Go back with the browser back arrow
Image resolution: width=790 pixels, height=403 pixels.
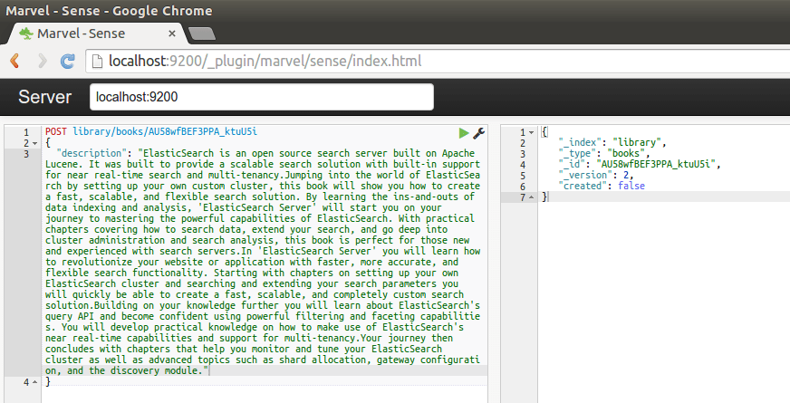point(15,61)
